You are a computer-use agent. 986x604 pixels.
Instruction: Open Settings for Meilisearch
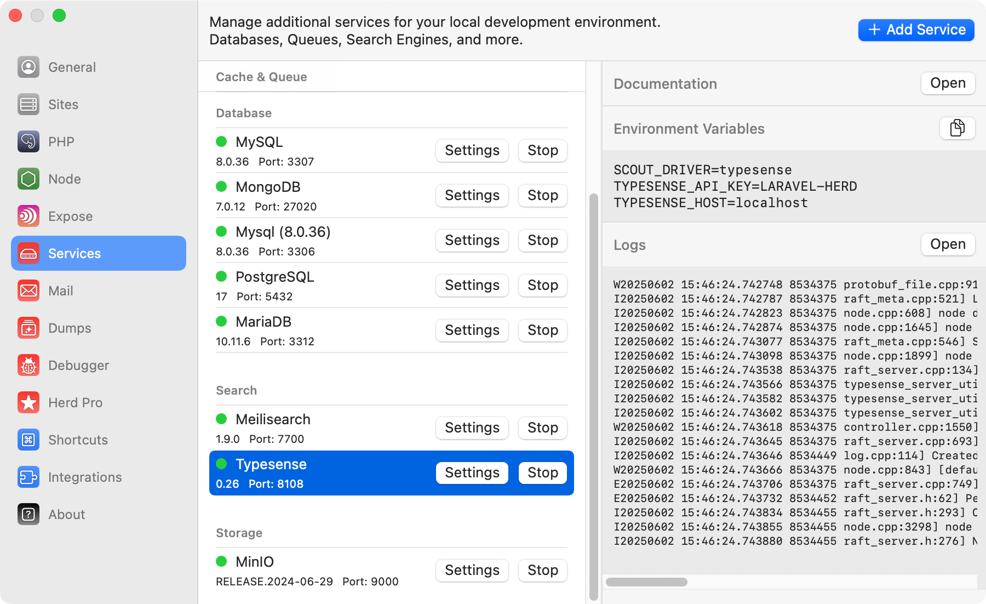pyautogui.click(x=472, y=428)
